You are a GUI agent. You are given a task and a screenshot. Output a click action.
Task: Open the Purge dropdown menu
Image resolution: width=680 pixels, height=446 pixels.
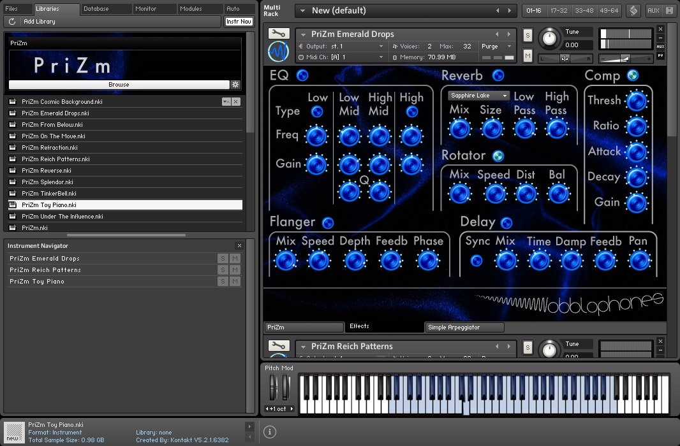(x=496, y=47)
